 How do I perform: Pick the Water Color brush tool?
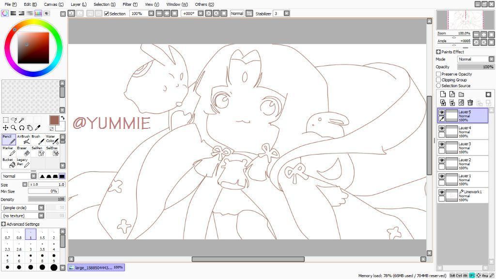tap(53, 139)
